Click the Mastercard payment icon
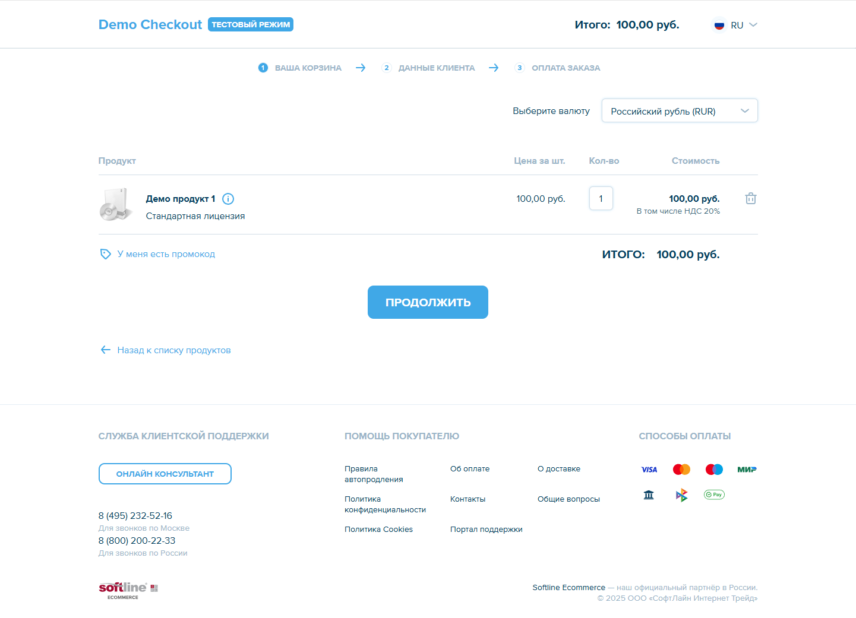856x618 pixels. [681, 470]
